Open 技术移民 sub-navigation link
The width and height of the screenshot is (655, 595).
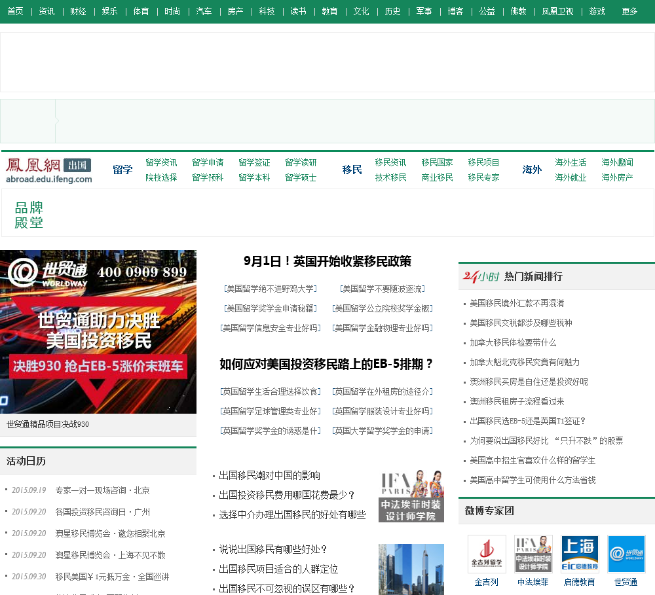coord(390,177)
